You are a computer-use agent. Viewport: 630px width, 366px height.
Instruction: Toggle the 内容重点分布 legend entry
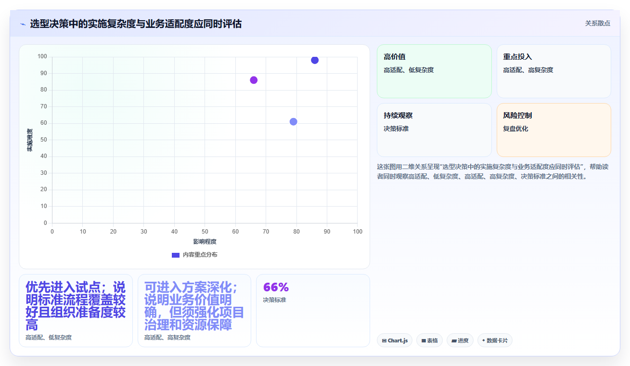coord(194,255)
